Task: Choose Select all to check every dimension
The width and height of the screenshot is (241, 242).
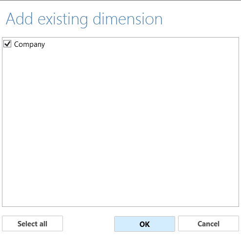Action: point(32,223)
